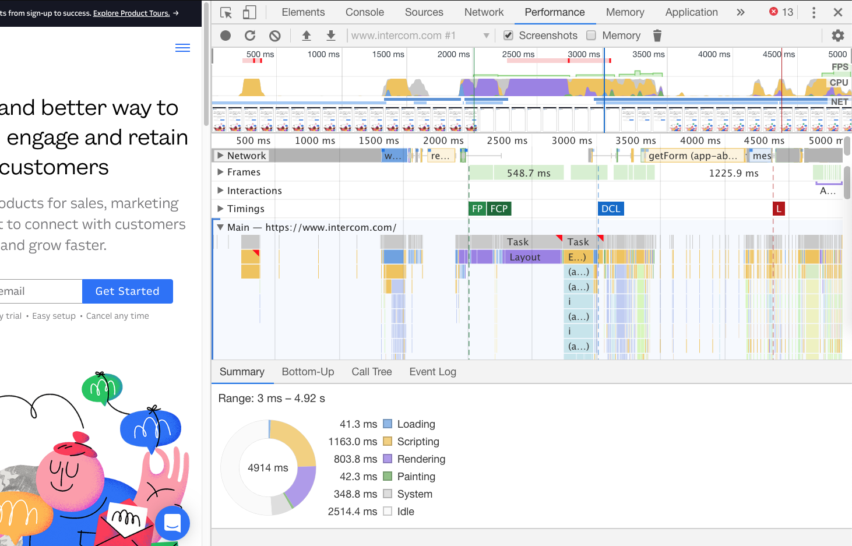
Task: Expand the Frames track
Action: pyautogui.click(x=220, y=172)
